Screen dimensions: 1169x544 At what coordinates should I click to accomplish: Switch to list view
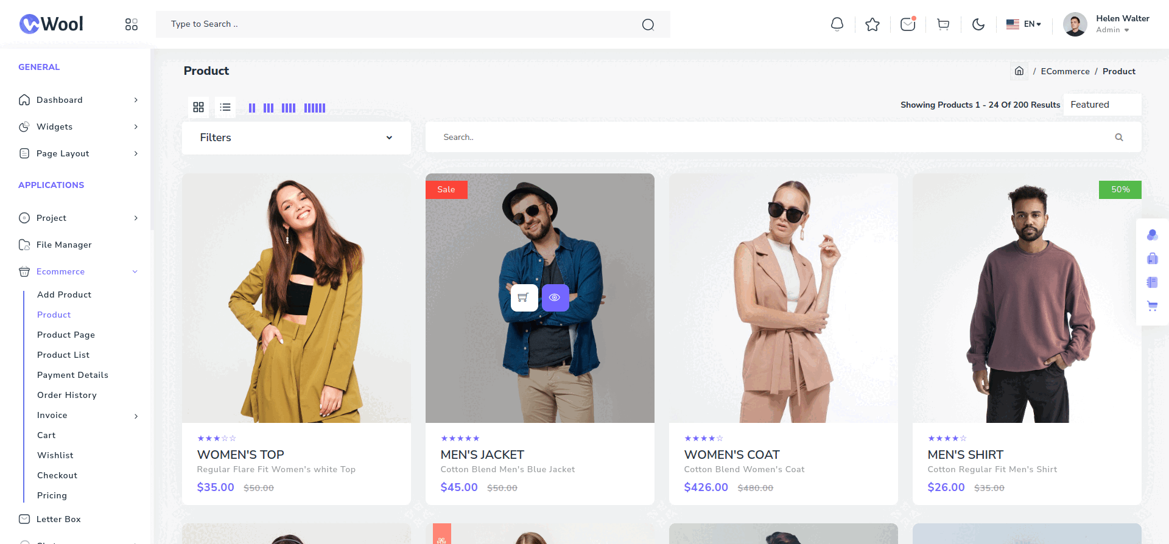tap(225, 107)
